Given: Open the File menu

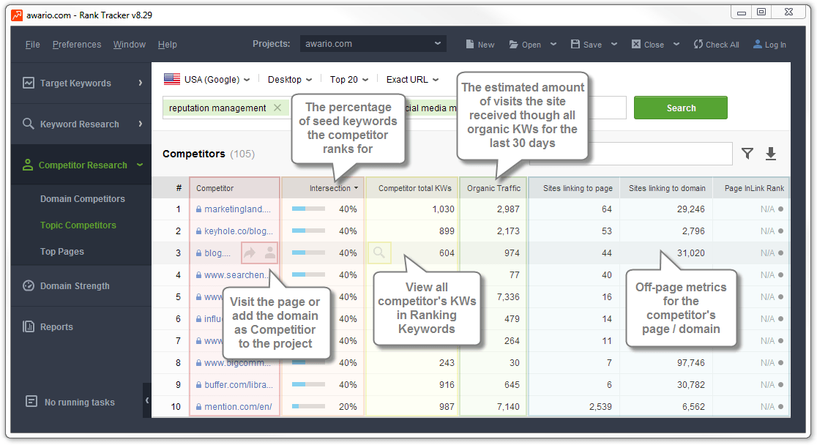Looking at the screenshot, I should (33, 45).
